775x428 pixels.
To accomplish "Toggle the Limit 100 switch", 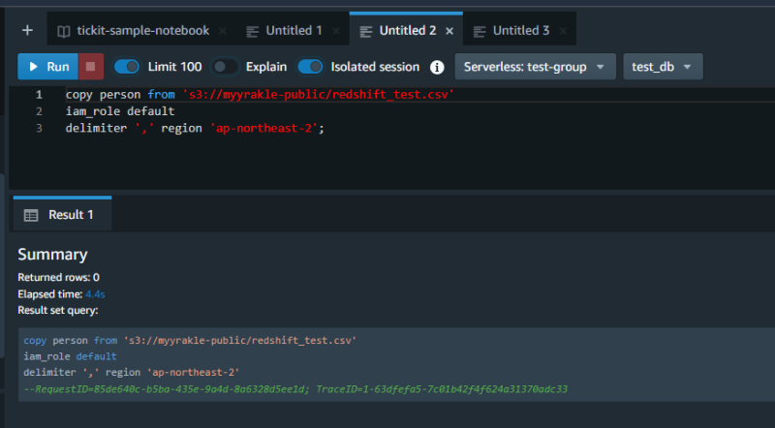I will tap(127, 67).
